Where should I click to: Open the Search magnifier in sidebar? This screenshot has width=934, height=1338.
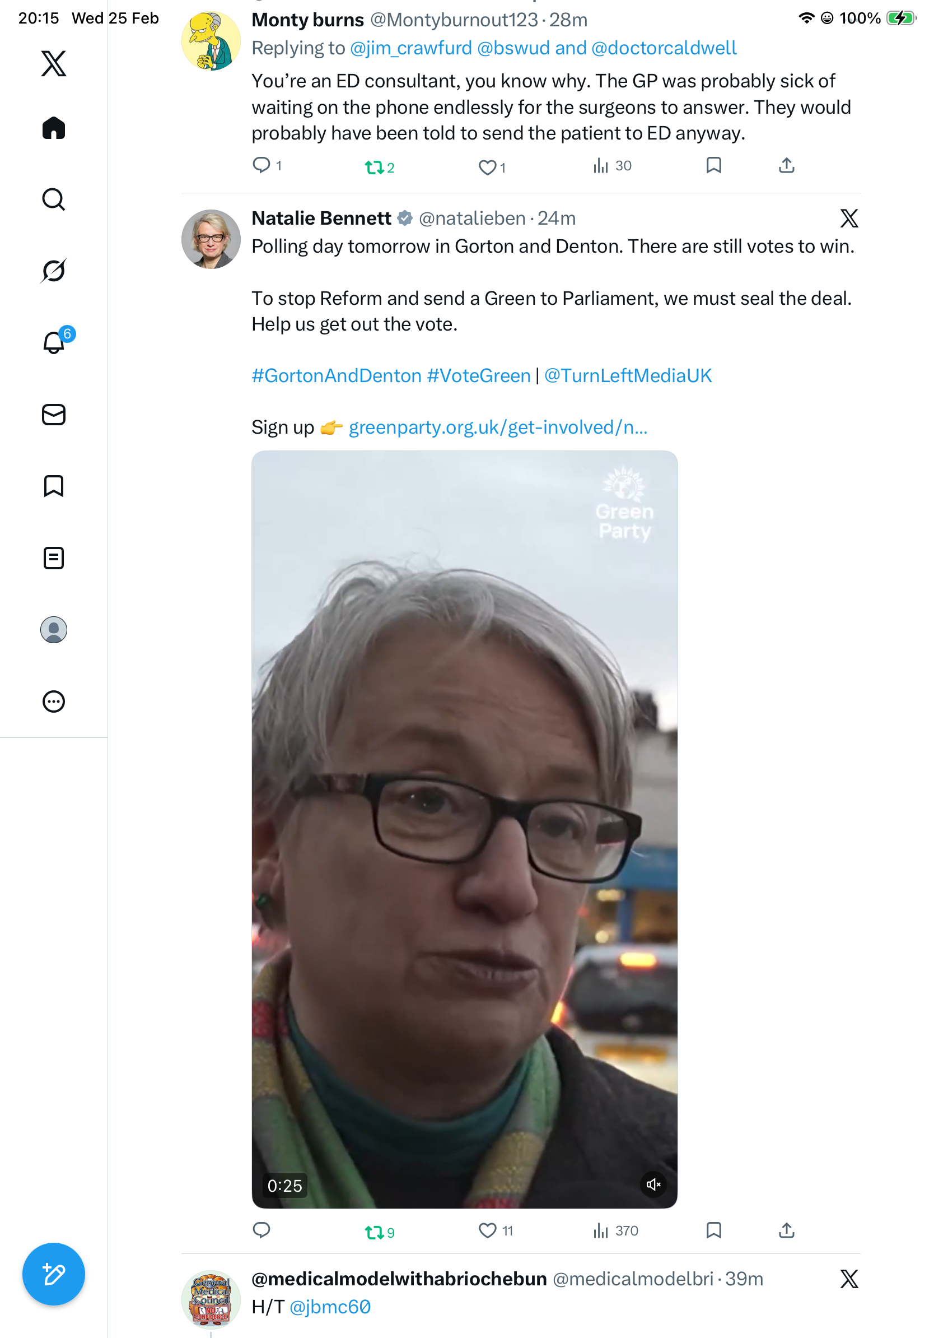pyautogui.click(x=54, y=199)
